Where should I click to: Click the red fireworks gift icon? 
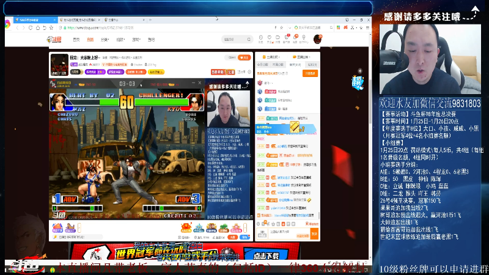click(x=186, y=228)
